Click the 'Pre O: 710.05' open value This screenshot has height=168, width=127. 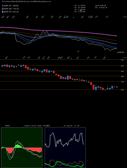tap(80, 5)
